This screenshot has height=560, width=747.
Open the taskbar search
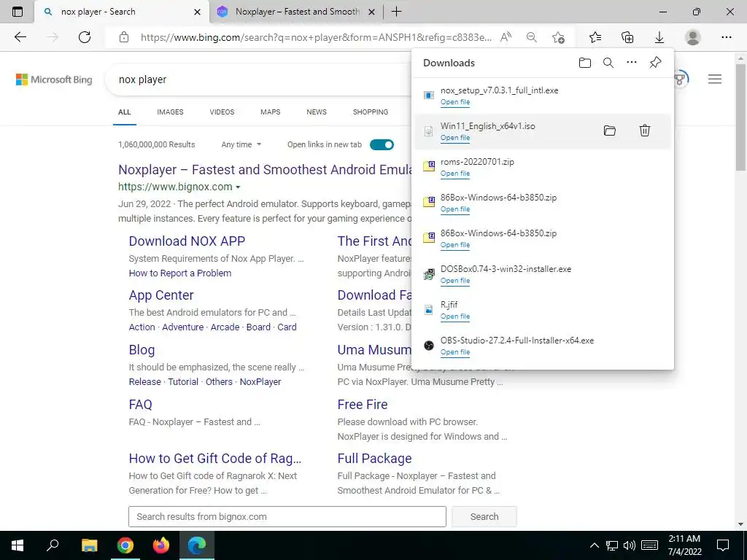tap(53, 545)
